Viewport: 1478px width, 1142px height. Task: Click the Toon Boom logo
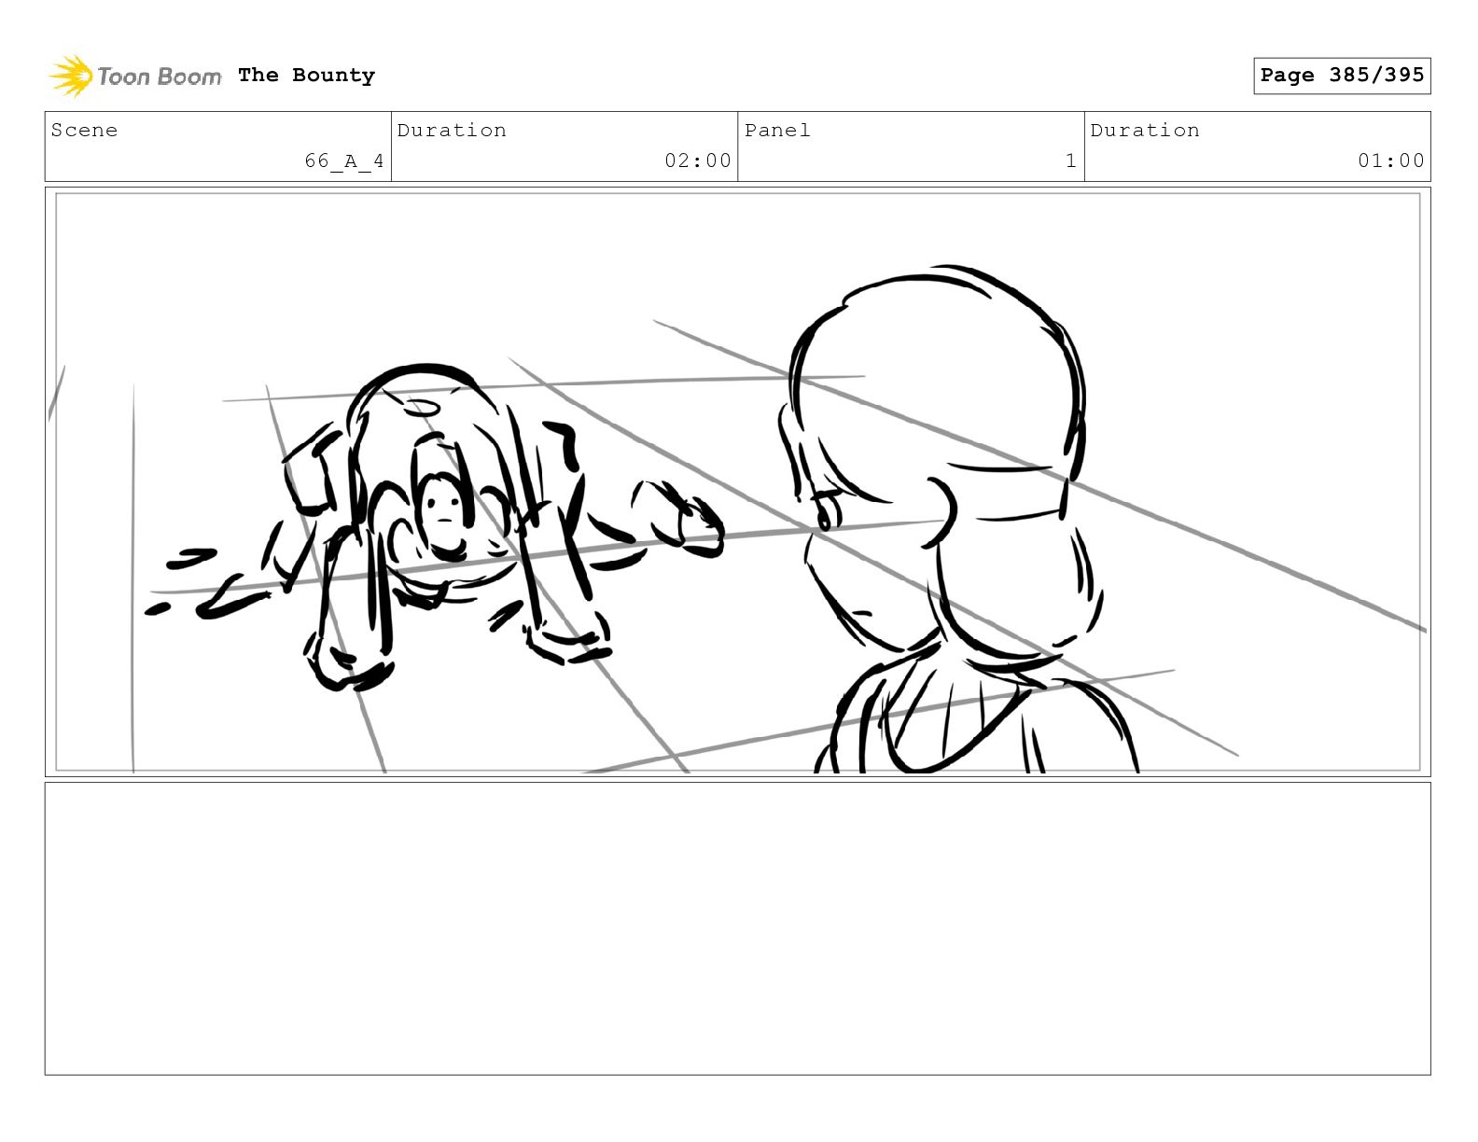coord(135,76)
